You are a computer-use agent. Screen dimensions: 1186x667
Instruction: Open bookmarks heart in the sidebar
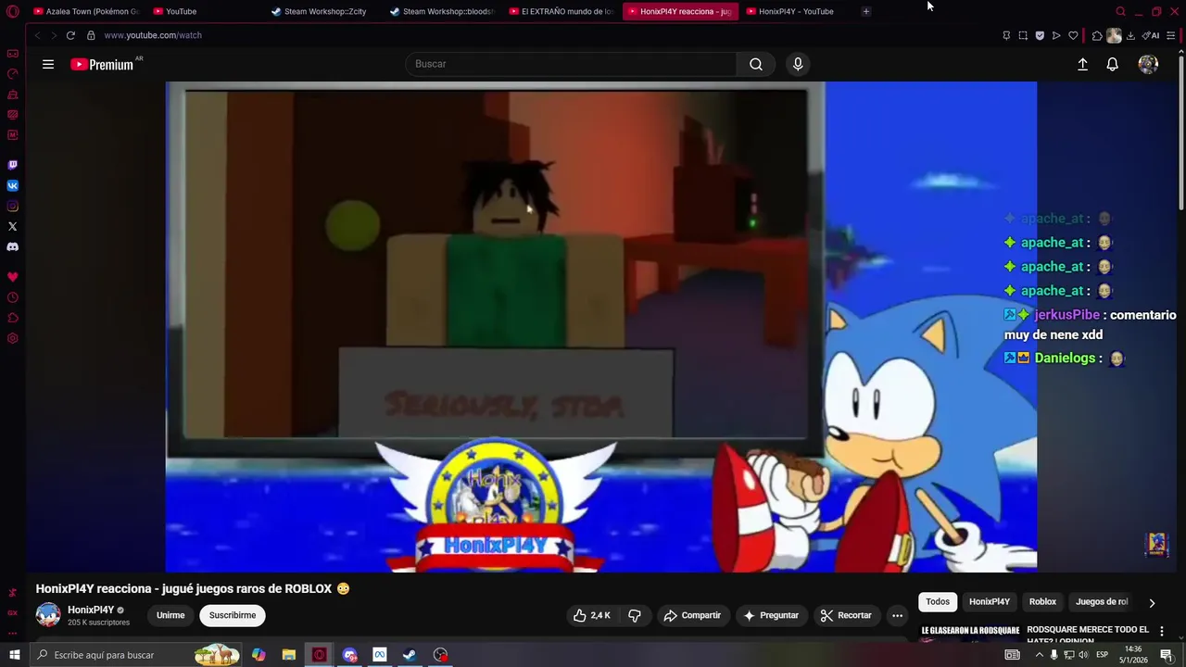pos(12,277)
